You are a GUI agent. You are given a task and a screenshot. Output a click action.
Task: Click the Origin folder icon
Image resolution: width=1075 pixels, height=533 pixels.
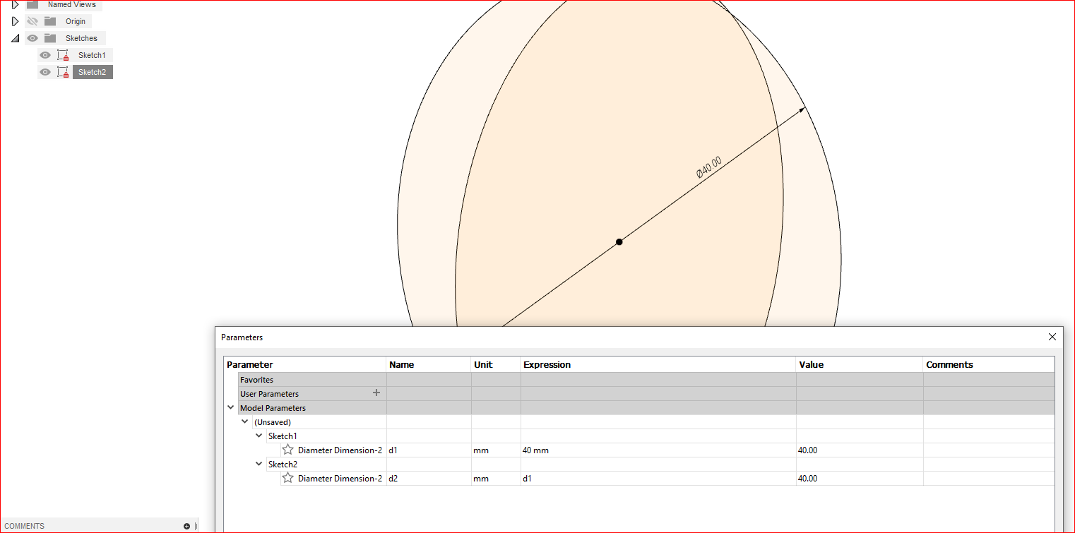click(49, 20)
